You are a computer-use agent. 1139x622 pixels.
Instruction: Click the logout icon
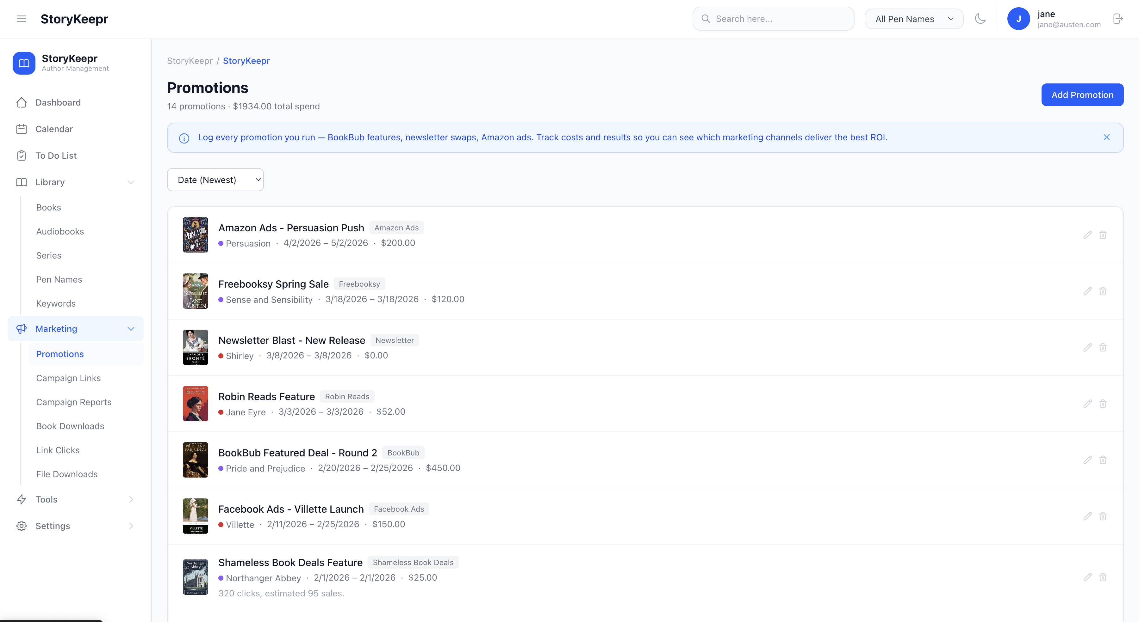[1117, 19]
